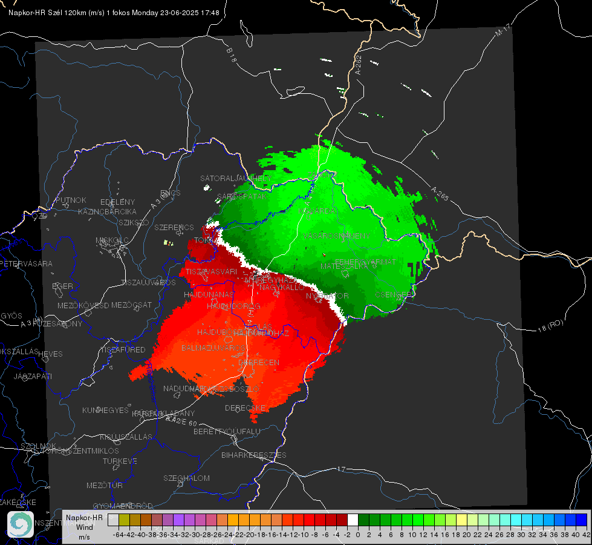Select the VÁSÁROSNAMÉNY label
Screen dimensions: 592x545
(336, 236)
